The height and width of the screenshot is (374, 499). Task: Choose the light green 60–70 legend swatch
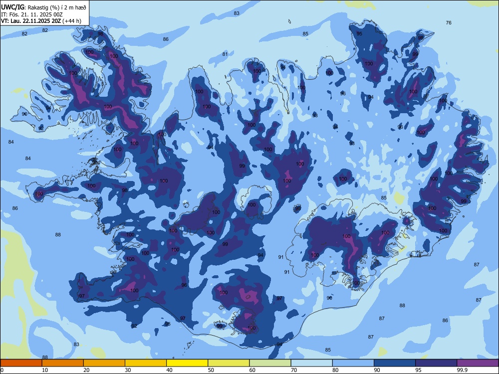pyautogui.click(x=270, y=363)
